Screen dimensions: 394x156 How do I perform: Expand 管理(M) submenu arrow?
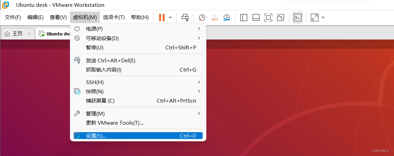click(x=199, y=113)
